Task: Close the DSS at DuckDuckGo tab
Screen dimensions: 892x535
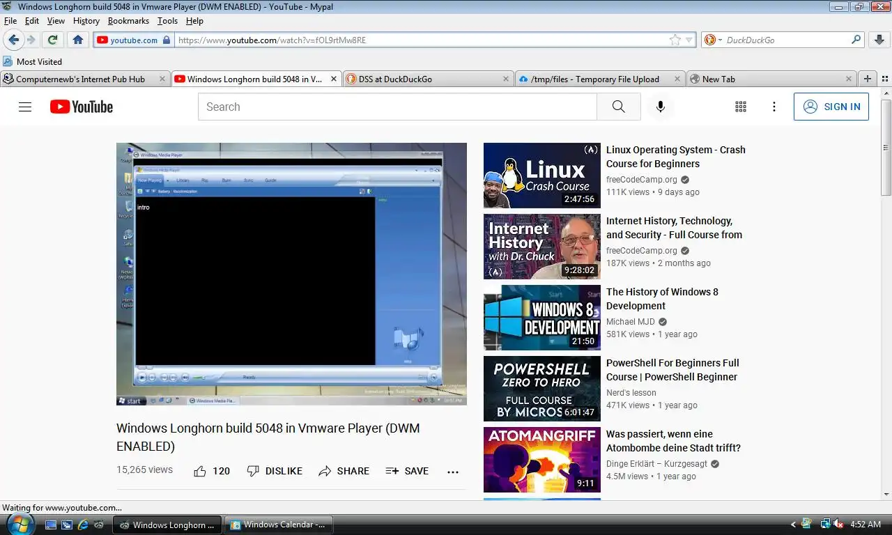Action: pyautogui.click(x=505, y=79)
